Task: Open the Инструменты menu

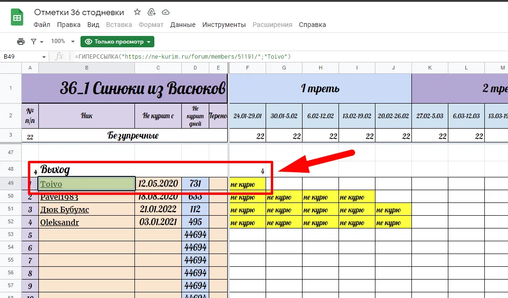Action: coord(224,25)
